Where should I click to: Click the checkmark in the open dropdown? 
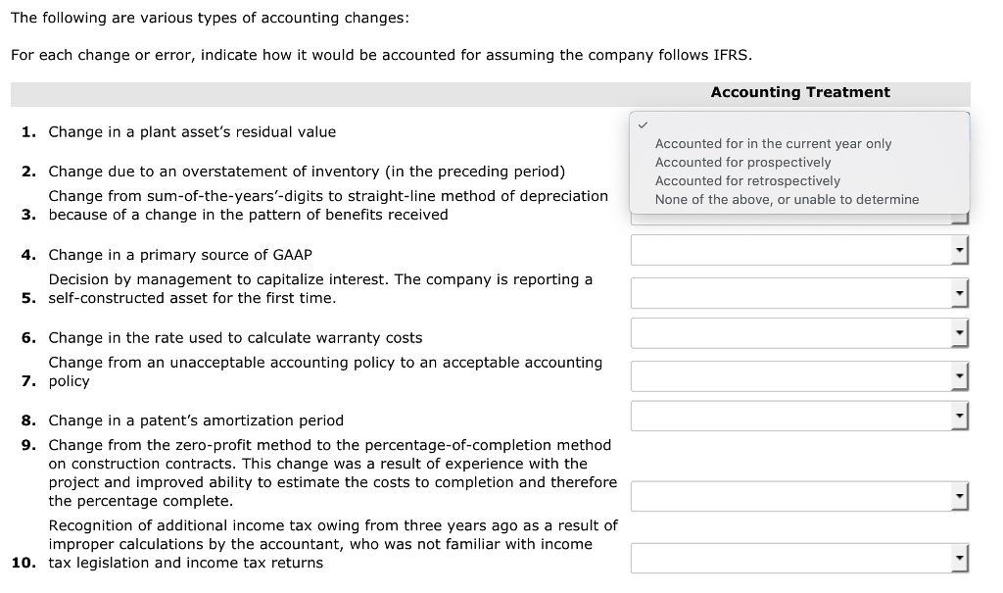pyautogui.click(x=644, y=125)
